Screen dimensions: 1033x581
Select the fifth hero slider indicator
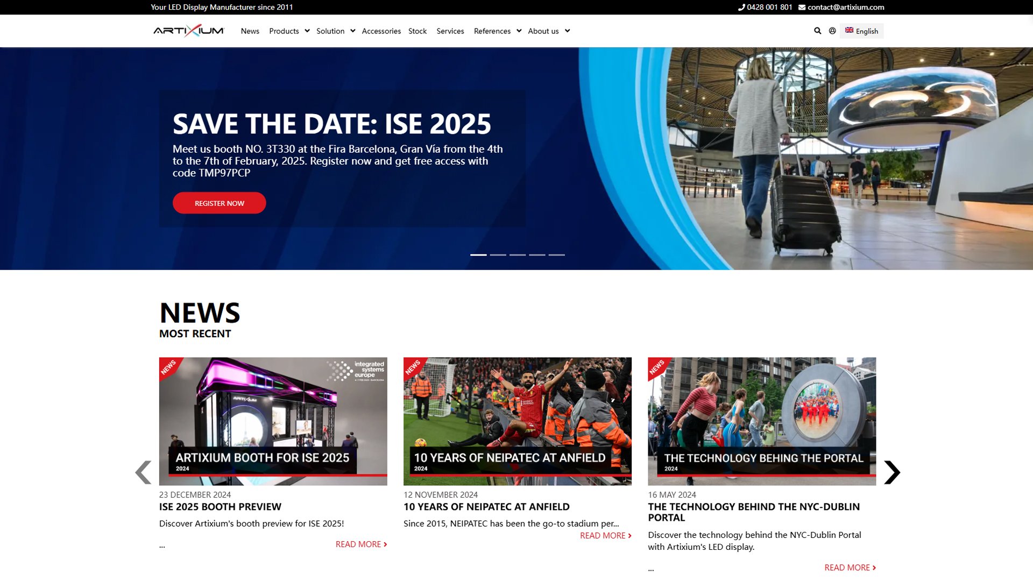pyautogui.click(x=556, y=254)
